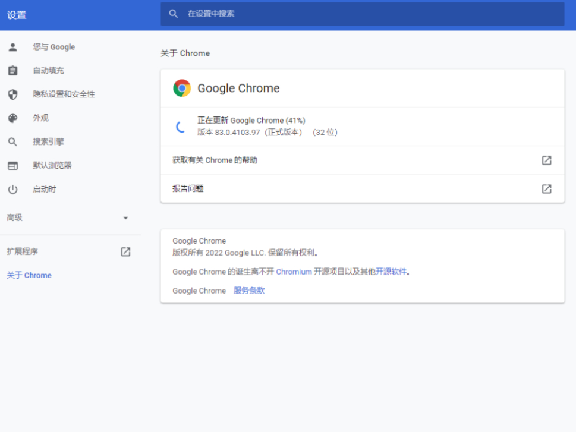Click the external link icon beside 扩展程序
Image resolution: width=576 pixels, height=432 pixels.
tap(125, 251)
